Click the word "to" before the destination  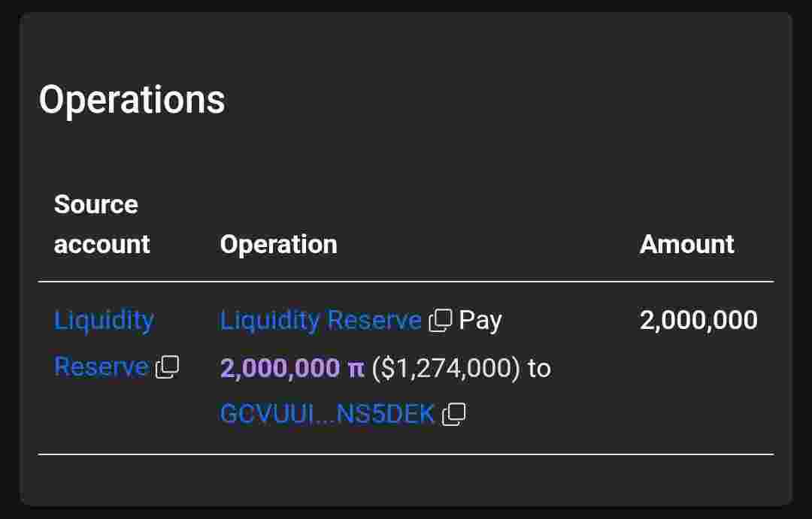click(x=539, y=369)
